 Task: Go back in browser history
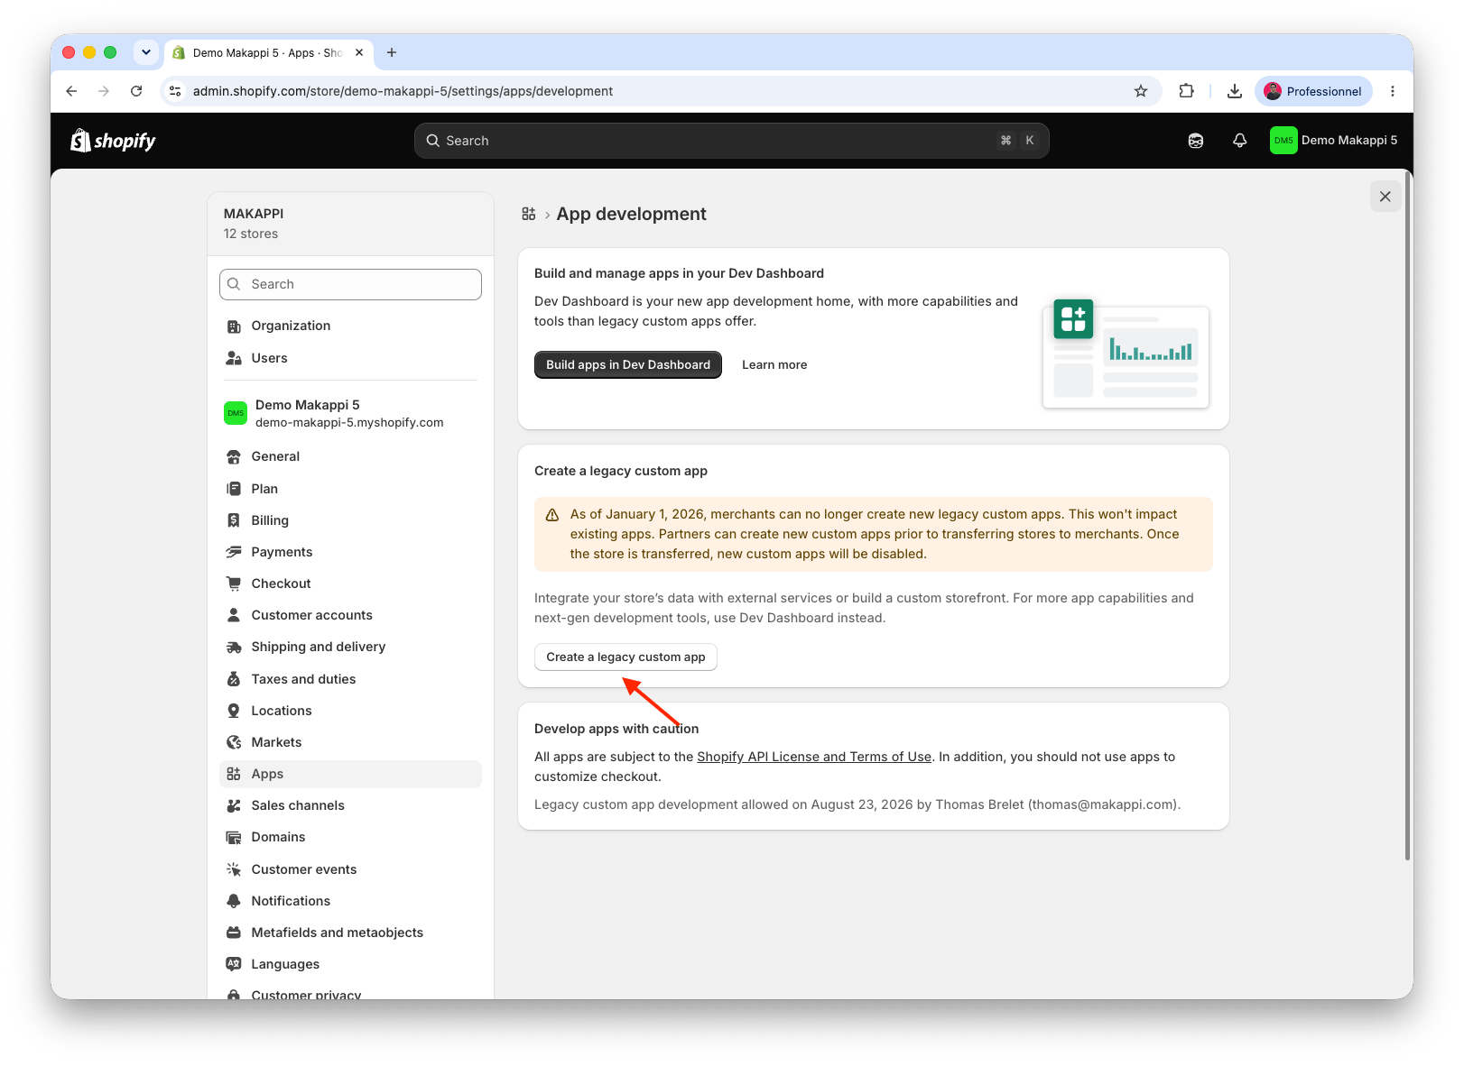(x=71, y=91)
